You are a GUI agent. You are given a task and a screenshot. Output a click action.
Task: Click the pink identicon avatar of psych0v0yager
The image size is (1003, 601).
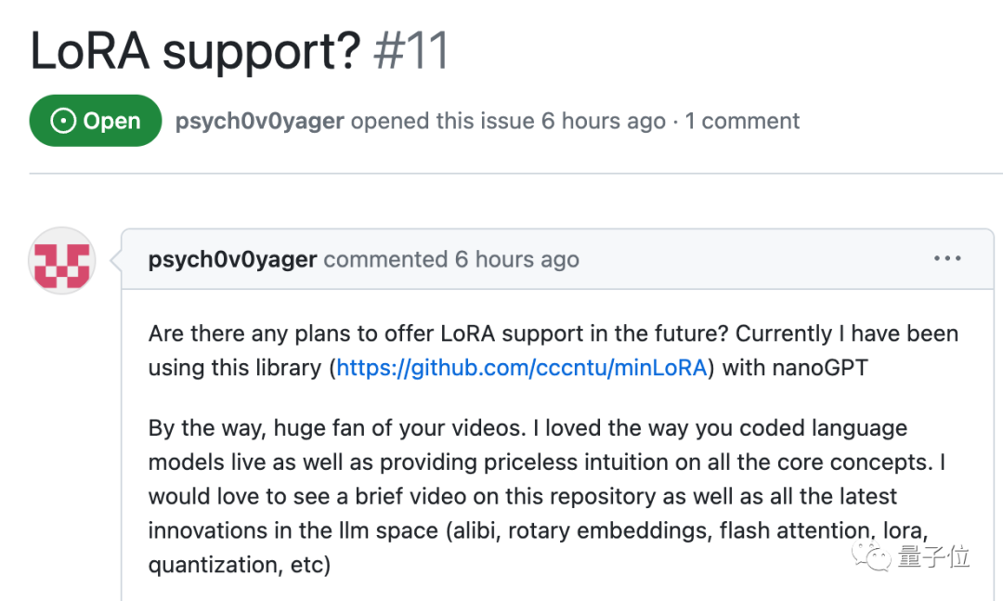pyautogui.click(x=62, y=260)
